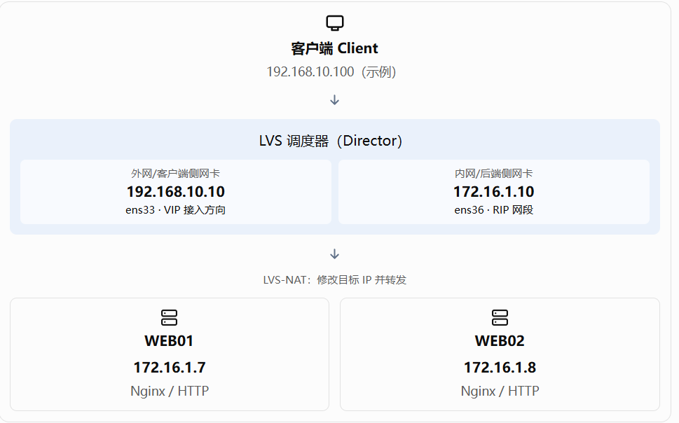Select the 客户端 Client heading

[x=335, y=48]
